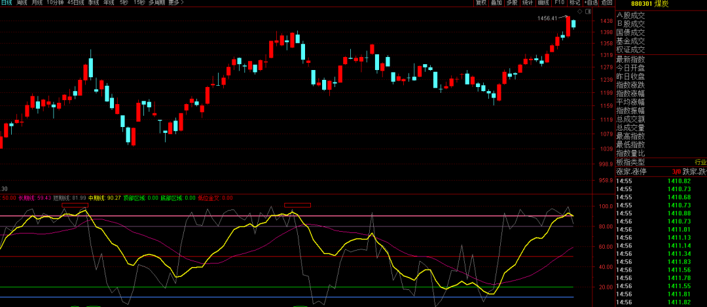Switch to the 10分钟 period tab
This screenshot has height=307, width=707.
(x=55, y=3)
